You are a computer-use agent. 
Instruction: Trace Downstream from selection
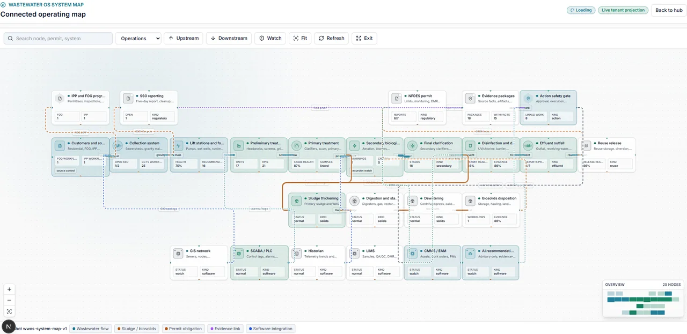click(x=229, y=38)
